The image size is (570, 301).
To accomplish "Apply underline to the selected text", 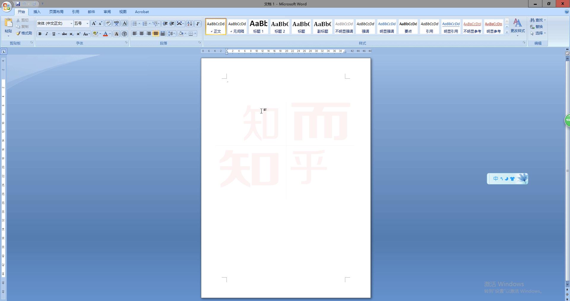I will point(54,34).
